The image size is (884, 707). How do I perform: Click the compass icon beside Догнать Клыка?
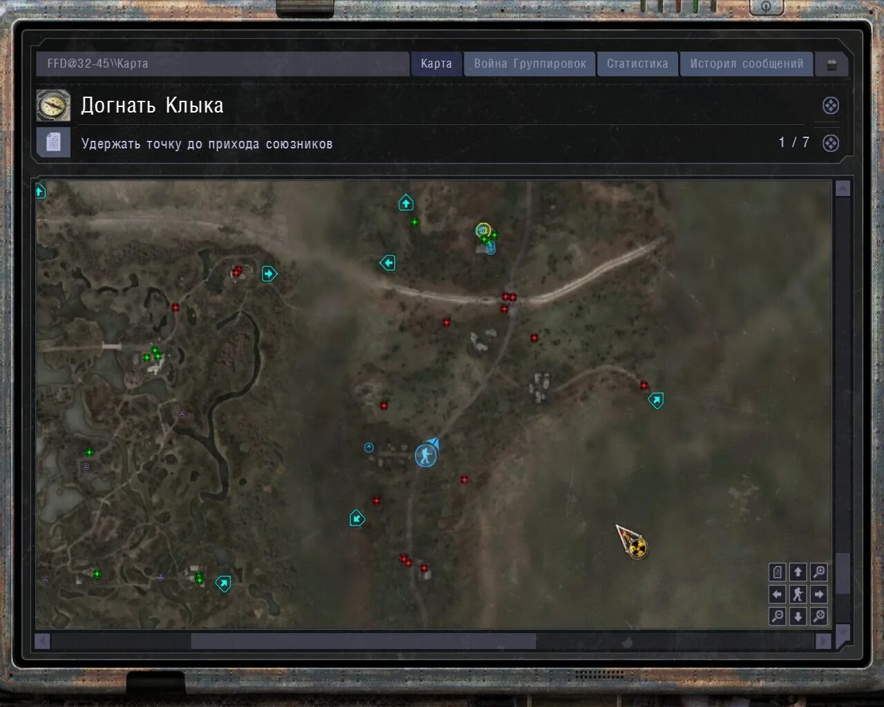pos(53,106)
